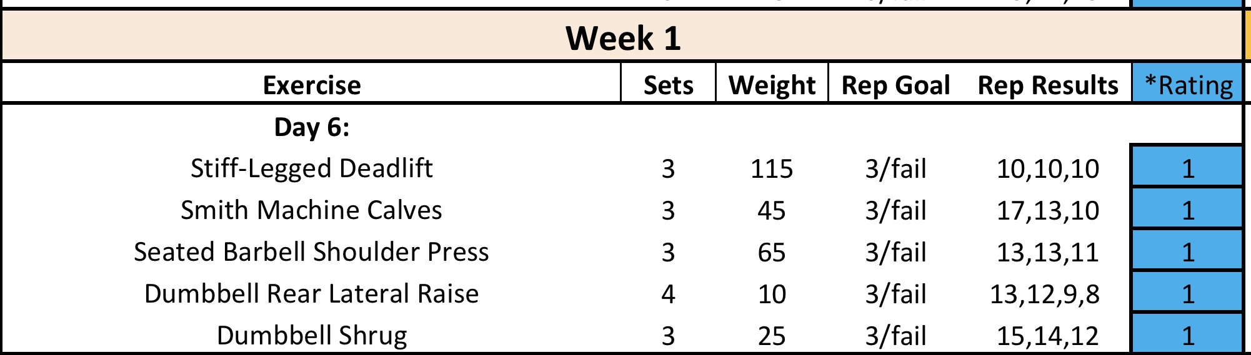
Task: Select sets value 4 for Rear Lateral Raise
Action: 668,294
